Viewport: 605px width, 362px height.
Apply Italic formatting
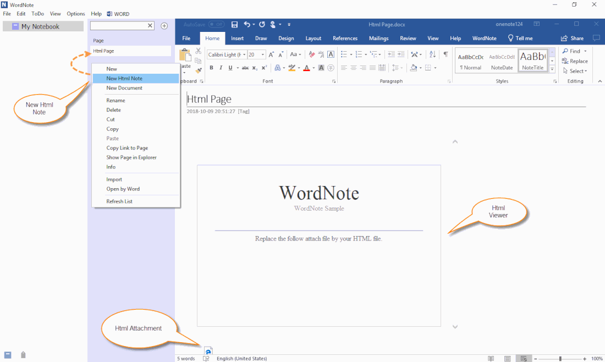(x=221, y=68)
